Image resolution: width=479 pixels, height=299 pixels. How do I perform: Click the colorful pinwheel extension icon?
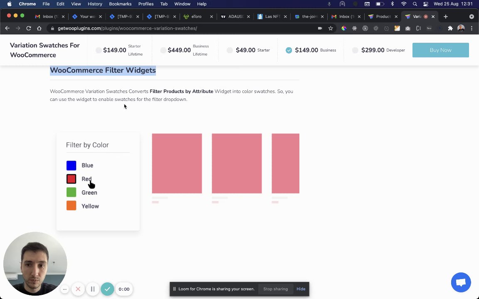(x=344, y=28)
